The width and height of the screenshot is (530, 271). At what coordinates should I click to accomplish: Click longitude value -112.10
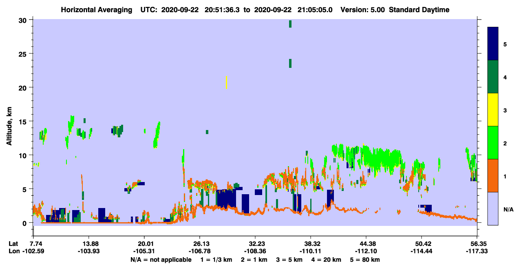click(366, 251)
